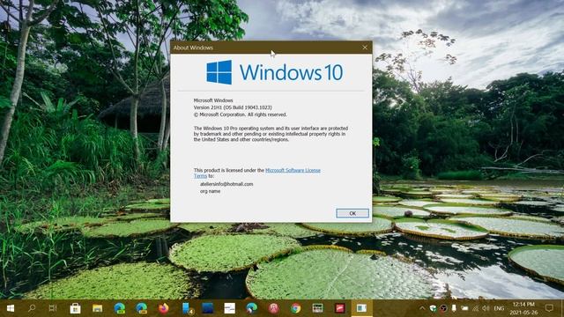Launch Google Chrome from taskbar
The height and width of the screenshot is (317, 564).
[296, 308]
